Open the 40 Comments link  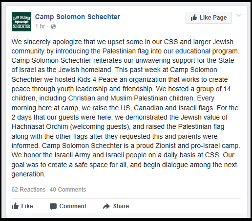point(68,190)
